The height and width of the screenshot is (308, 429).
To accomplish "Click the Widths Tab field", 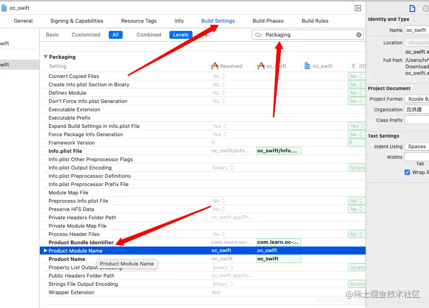I will tap(417, 157).
